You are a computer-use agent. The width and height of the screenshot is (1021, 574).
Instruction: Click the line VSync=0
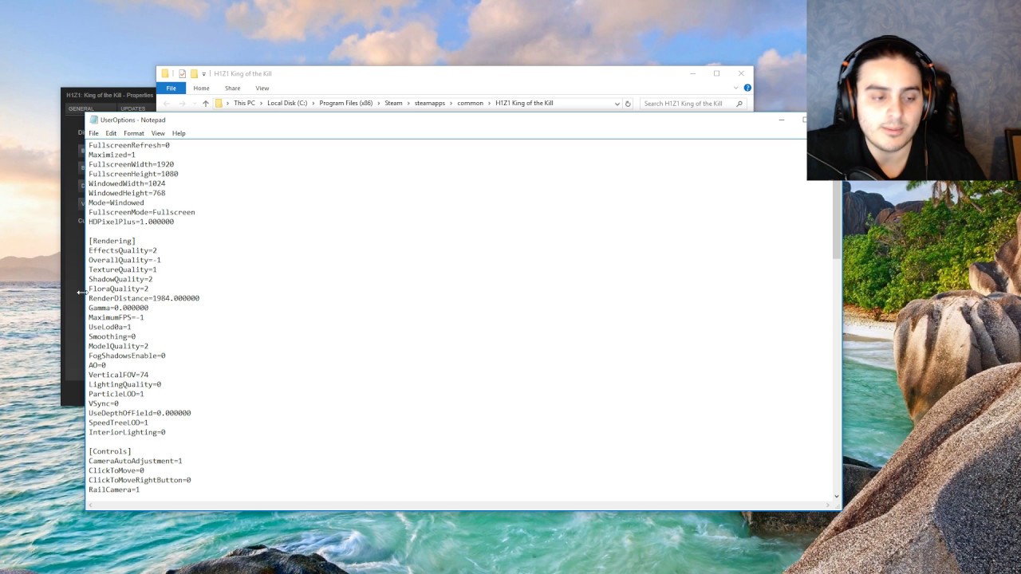104,403
